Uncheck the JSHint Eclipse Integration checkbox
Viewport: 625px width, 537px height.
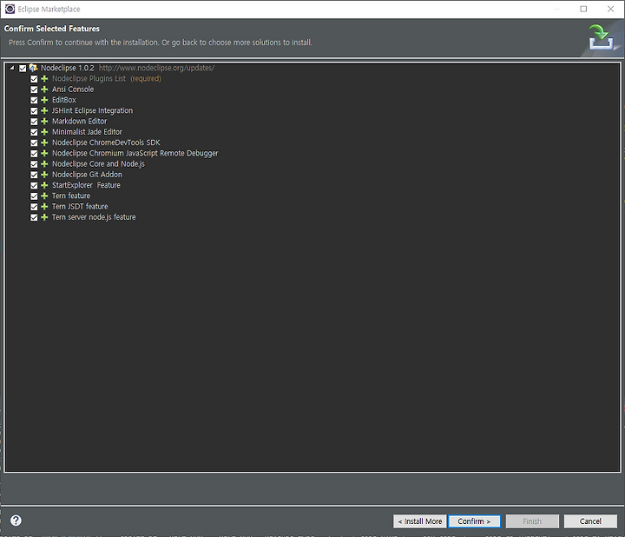pos(34,111)
